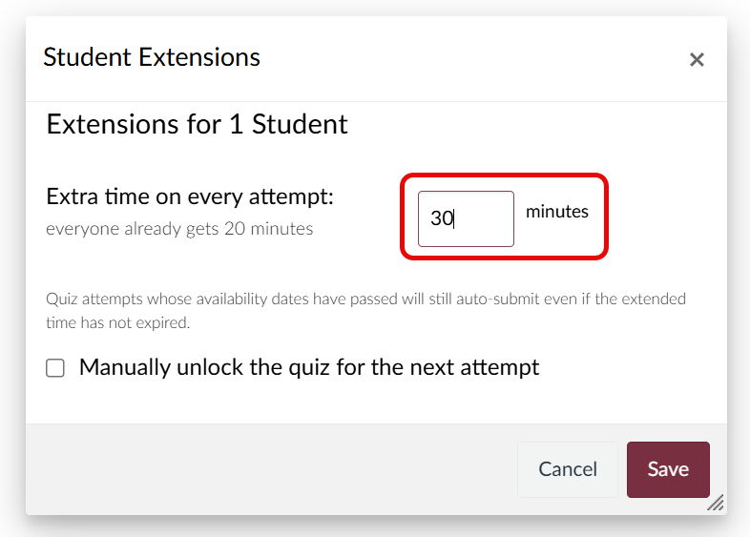Cancel the student extension changes
Image resolution: width=750 pixels, height=537 pixels.
568,469
